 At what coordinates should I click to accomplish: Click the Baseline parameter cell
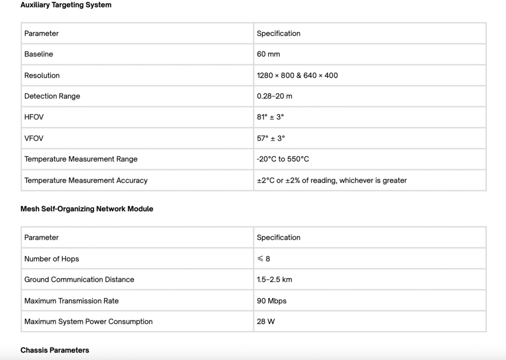pyautogui.click(x=39, y=54)
